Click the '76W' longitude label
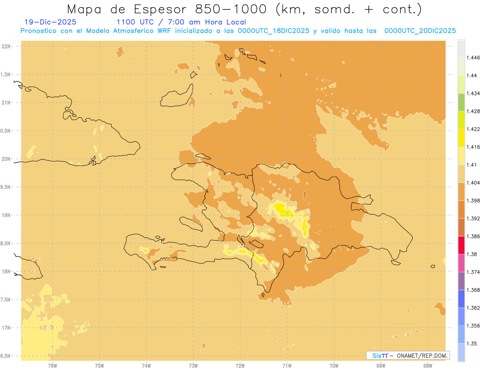This screenshot has width=480, height=371. (52, 366)
